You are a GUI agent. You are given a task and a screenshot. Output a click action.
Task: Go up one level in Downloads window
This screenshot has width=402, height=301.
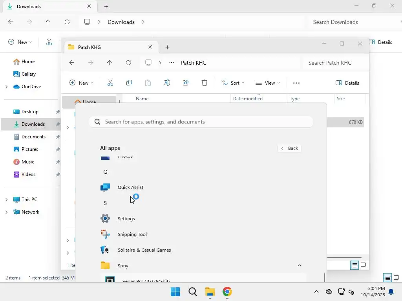click(x=48, y=22)
